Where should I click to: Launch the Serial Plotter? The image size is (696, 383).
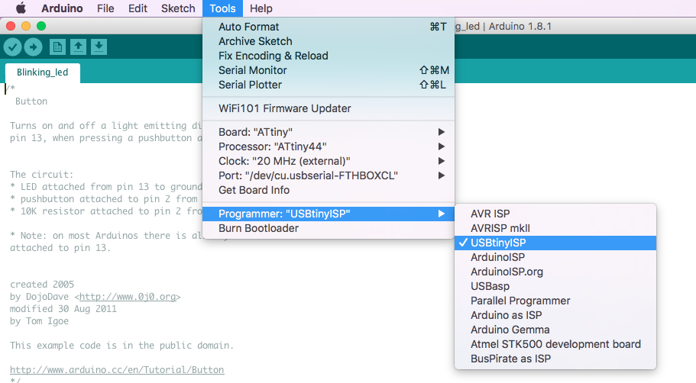[329, 85]
